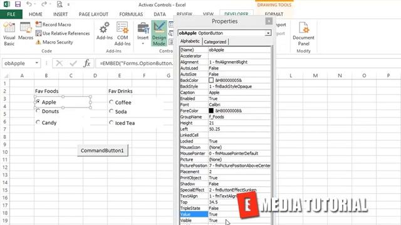The image size is (401, 225).
Task: Click the Excel application icon
Action: tap(7, 4)
